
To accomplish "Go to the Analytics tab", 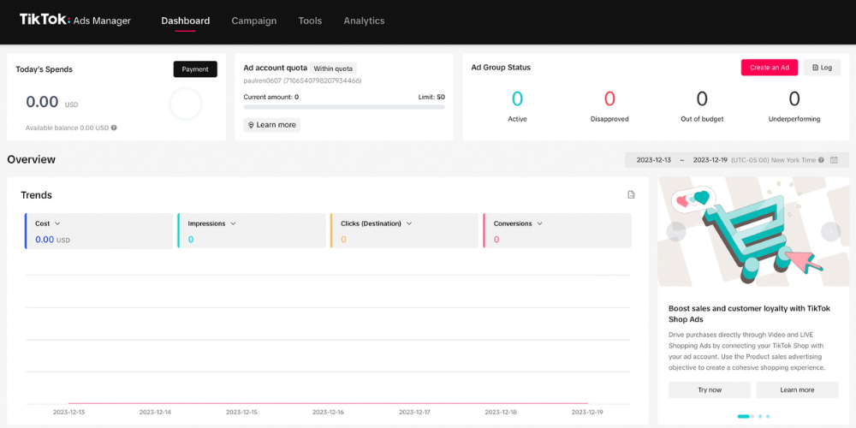I will coord(364,21).
